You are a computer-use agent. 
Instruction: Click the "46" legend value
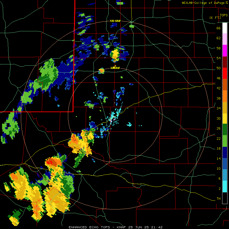219,78
